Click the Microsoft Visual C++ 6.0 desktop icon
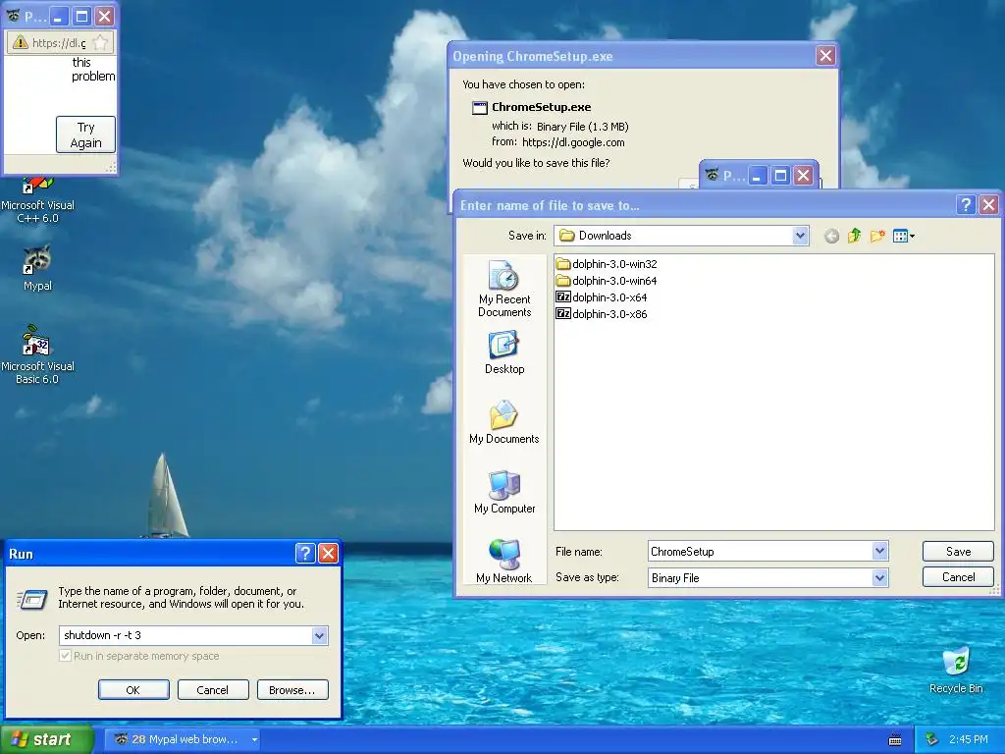This screenshot has height=754, width=1005. tap(37, 200)
